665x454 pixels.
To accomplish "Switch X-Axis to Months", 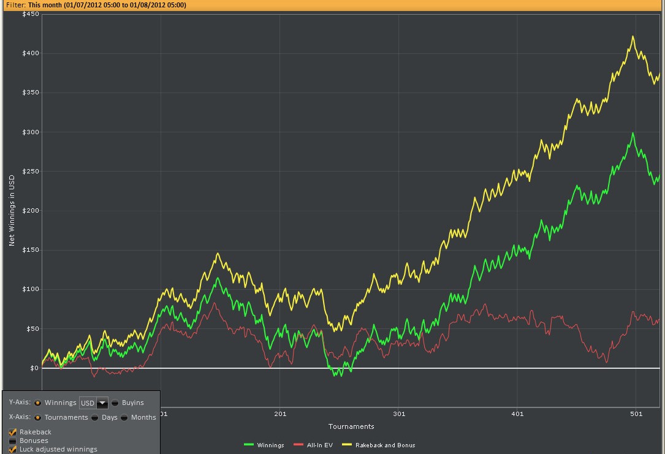I will click(124, 417).
